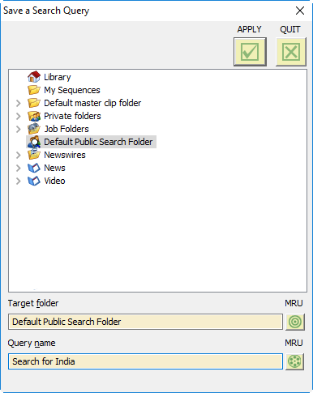Select Default Public Search Folder row

point(92,142)
